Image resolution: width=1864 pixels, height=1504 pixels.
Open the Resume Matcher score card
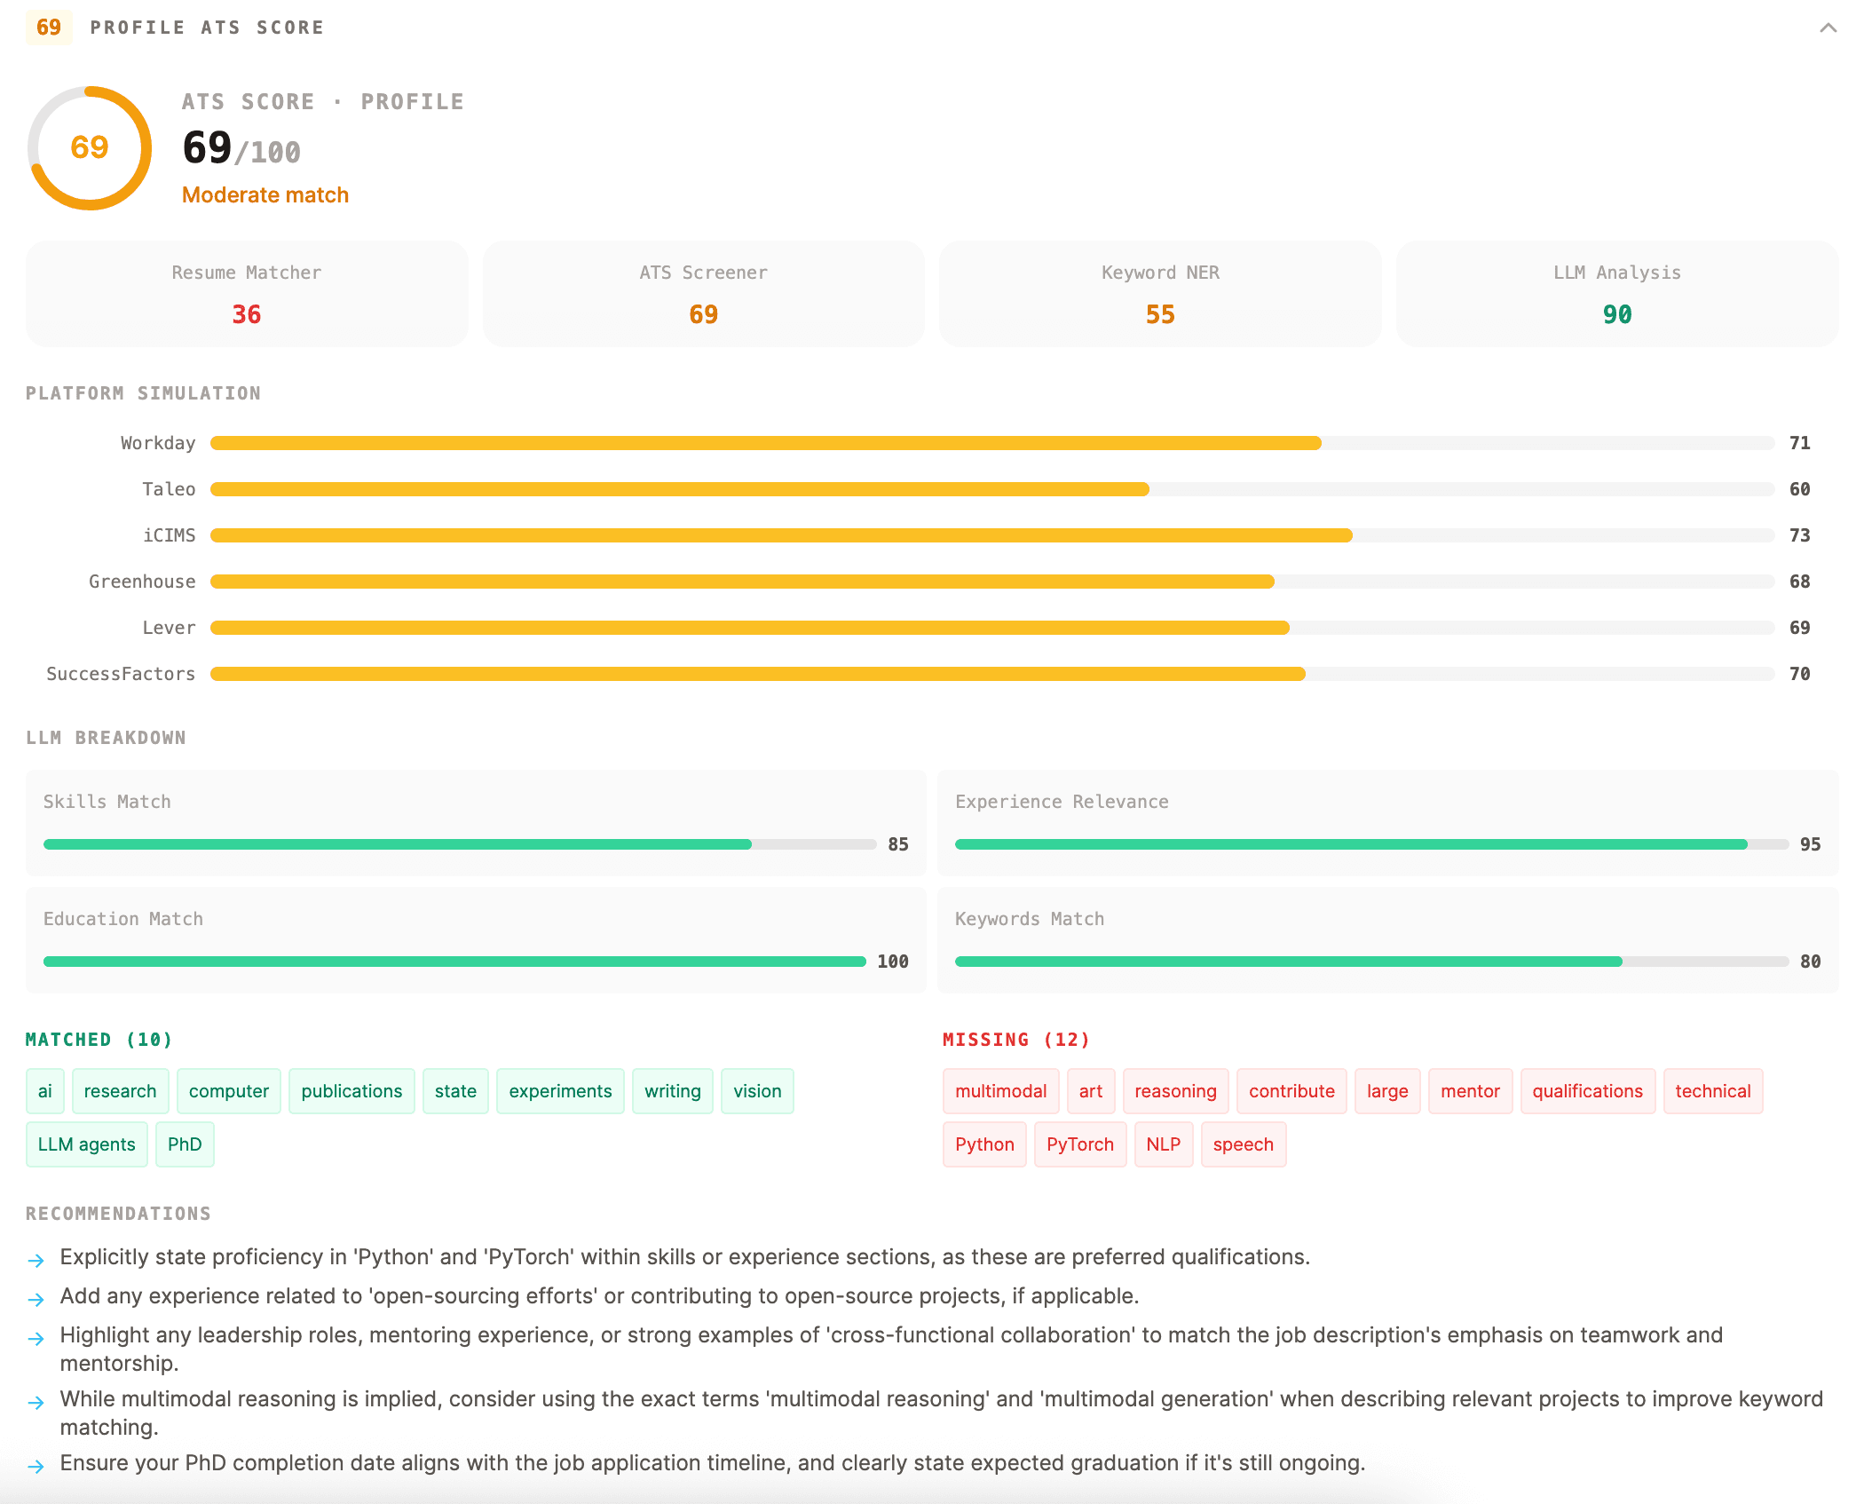point(246,294)
